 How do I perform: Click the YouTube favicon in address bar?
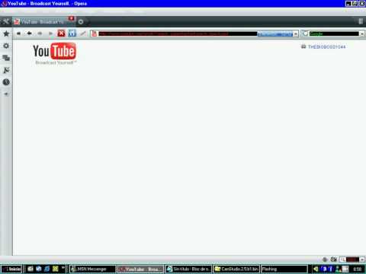point(94,33)
